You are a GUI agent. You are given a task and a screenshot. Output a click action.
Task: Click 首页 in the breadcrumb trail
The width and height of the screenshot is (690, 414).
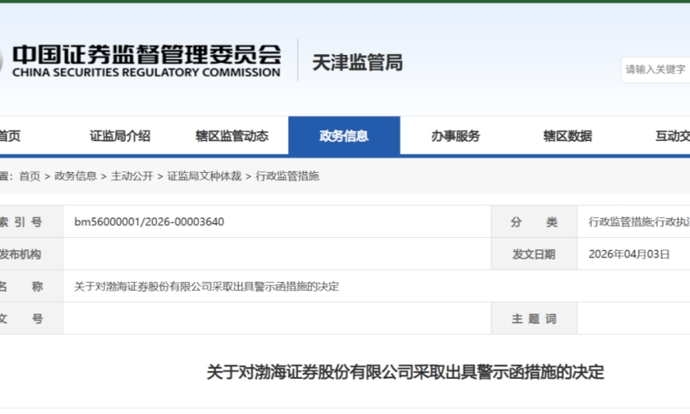29,176
